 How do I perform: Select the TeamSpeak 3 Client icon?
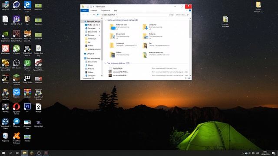[5, 123]
